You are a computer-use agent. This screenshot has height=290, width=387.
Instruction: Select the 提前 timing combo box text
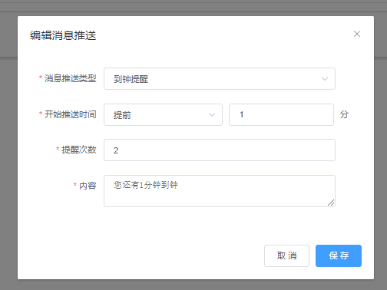(122, 115)
